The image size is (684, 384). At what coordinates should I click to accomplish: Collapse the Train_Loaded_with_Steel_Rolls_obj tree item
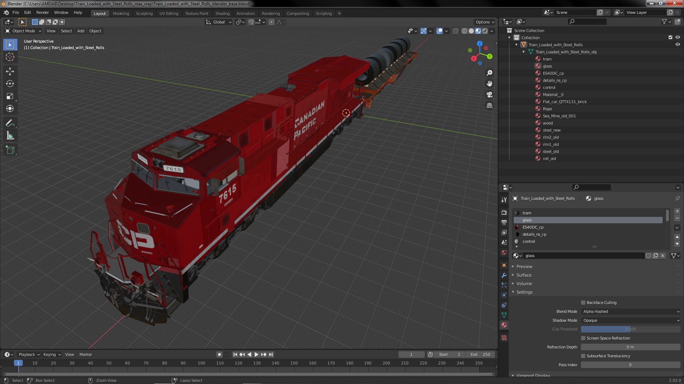(x=523, y=52)
